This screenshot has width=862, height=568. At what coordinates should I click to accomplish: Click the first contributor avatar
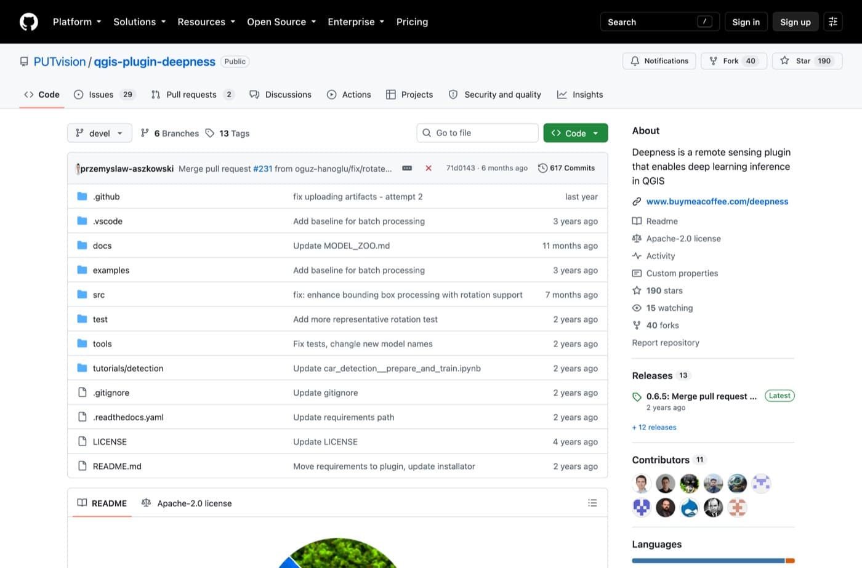[x=642, y=483]
